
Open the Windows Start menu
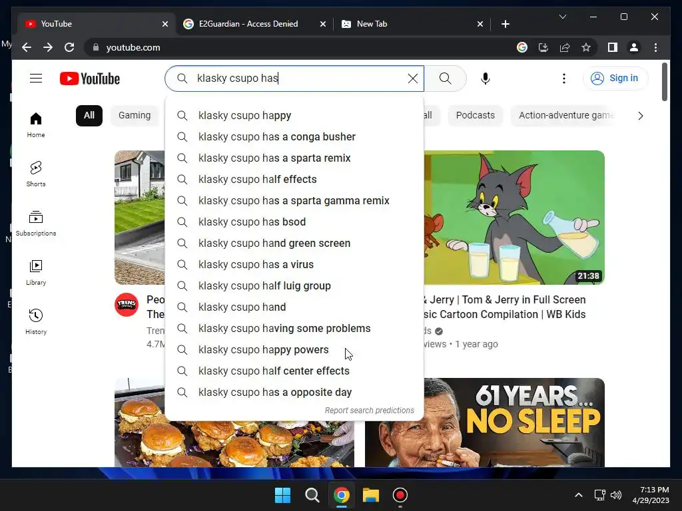click(282, 495)
